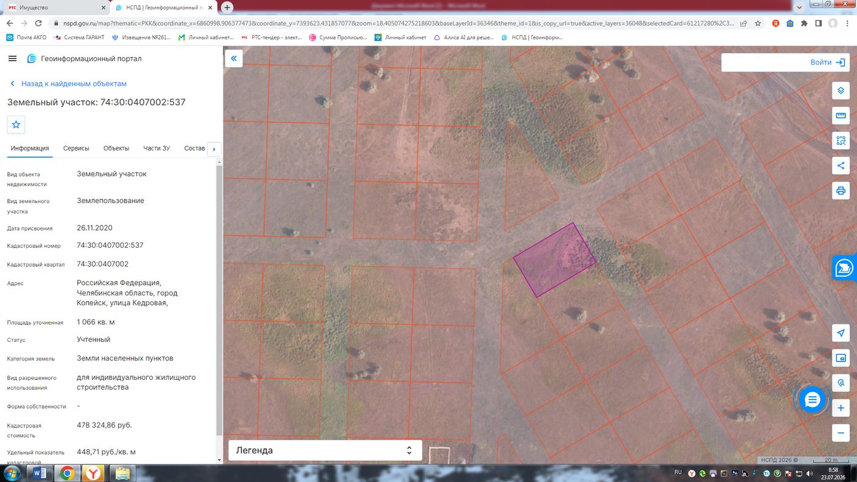857x482 pixels.
Task: Print the map view
Action: click(840, 191)
